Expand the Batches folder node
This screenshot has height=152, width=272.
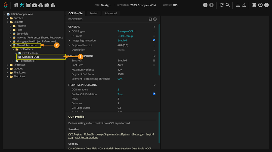click(8, 18)
